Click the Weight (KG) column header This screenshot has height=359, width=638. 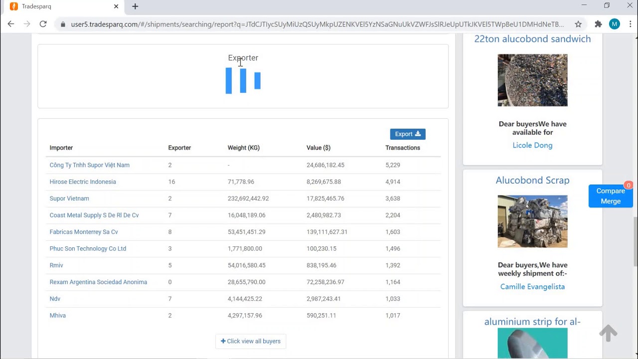244,148
